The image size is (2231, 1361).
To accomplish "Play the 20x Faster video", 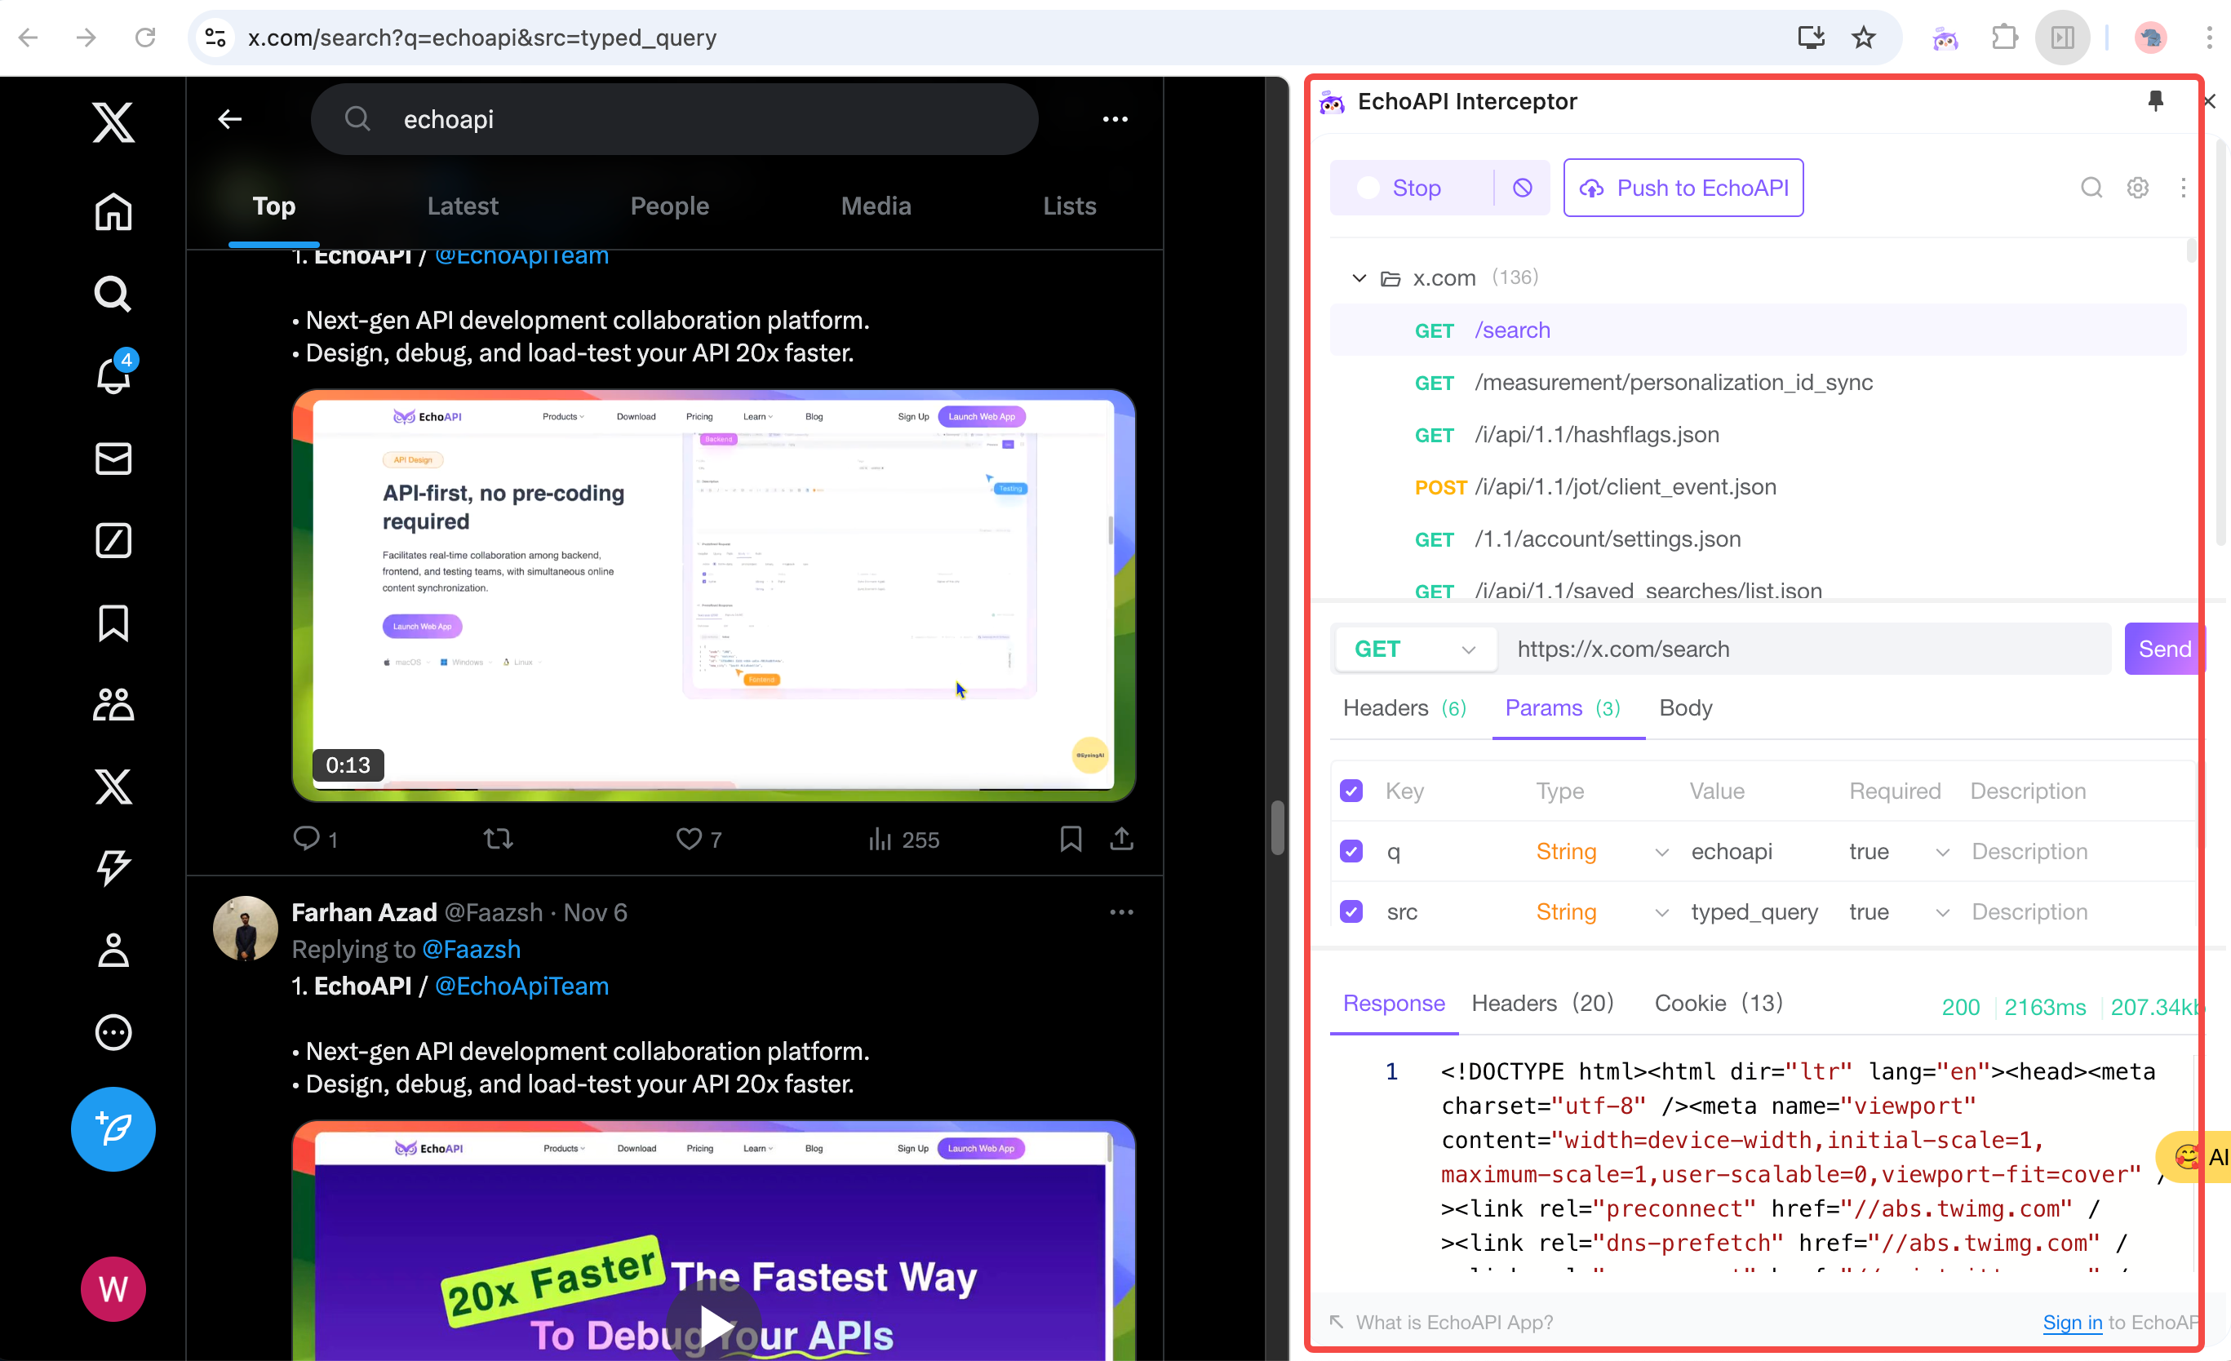I will click(x=716, y=1327).
